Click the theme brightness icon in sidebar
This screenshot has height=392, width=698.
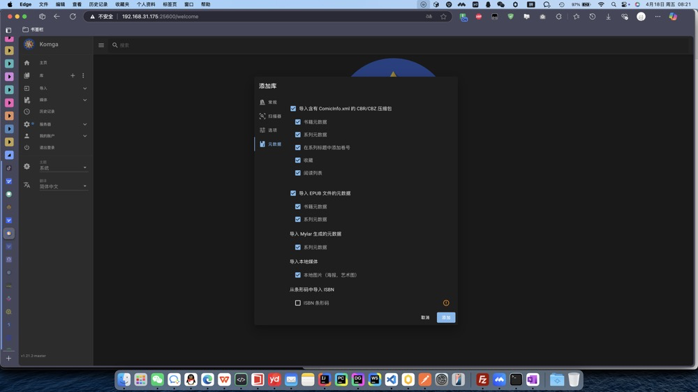pyautogui.click(x=27, y=167)
